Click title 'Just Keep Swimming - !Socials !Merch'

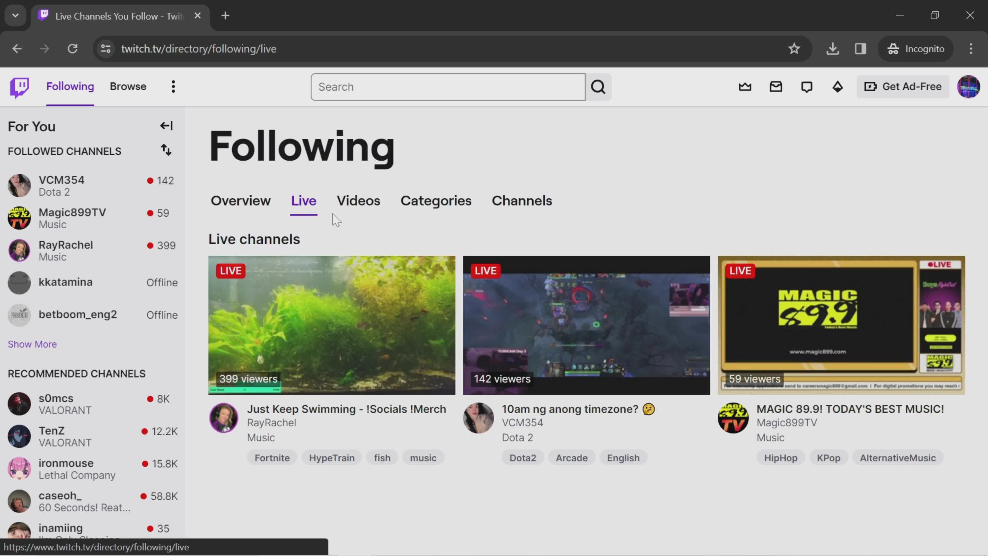[346, 409]
